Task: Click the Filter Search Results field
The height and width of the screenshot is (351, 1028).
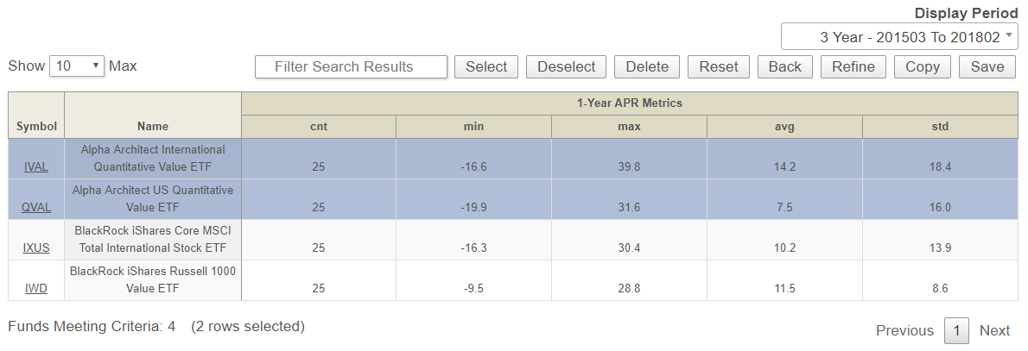Action: click(351, 66)
